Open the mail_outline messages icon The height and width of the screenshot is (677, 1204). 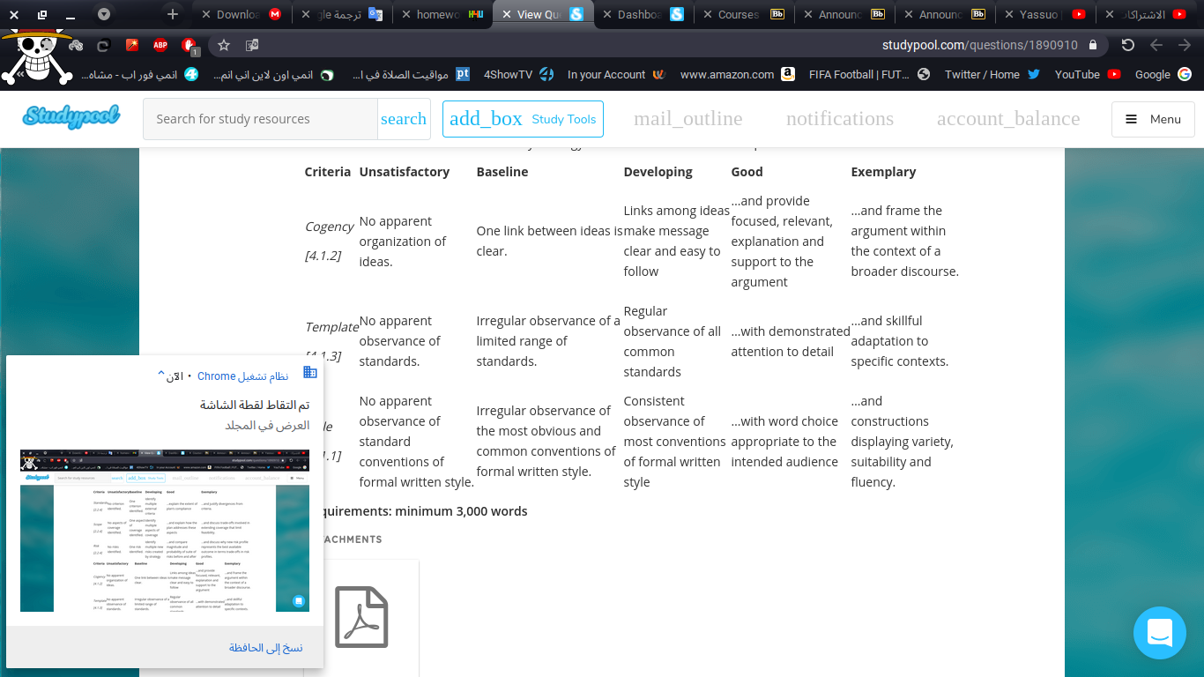tap(687, 119)
